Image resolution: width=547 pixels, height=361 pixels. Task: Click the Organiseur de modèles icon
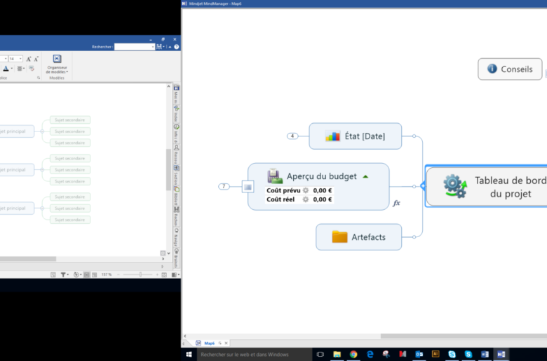tap(57, 59)
